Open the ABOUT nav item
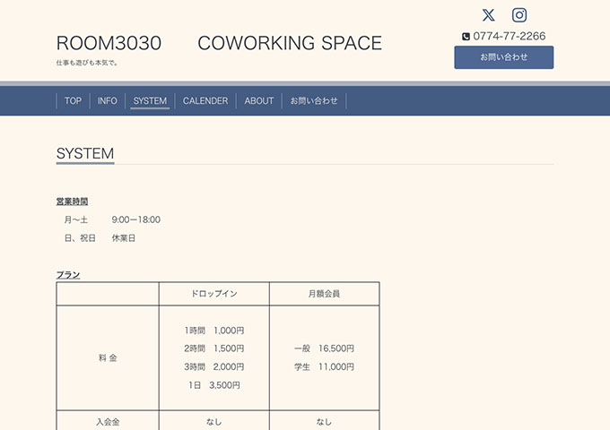This screenshot has width=610, height=430. click(259, 101)
